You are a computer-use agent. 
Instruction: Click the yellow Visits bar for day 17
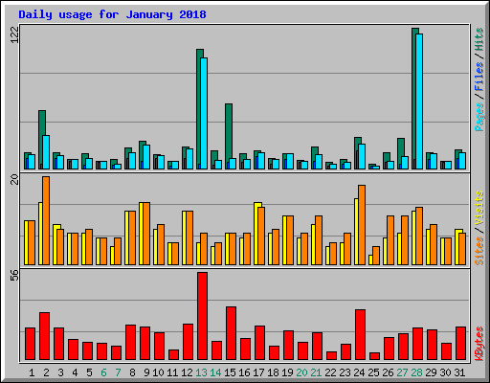pos(256,234)
